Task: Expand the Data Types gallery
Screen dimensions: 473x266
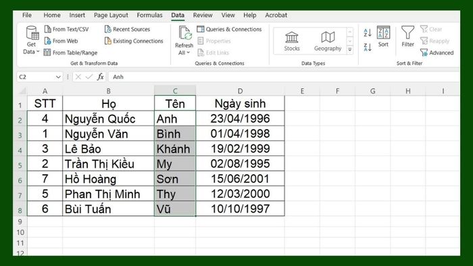Action: [349, 50]
